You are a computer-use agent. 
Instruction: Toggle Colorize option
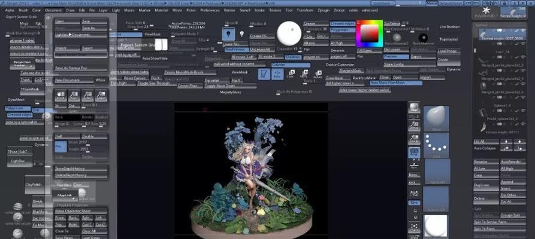(291, 65)
